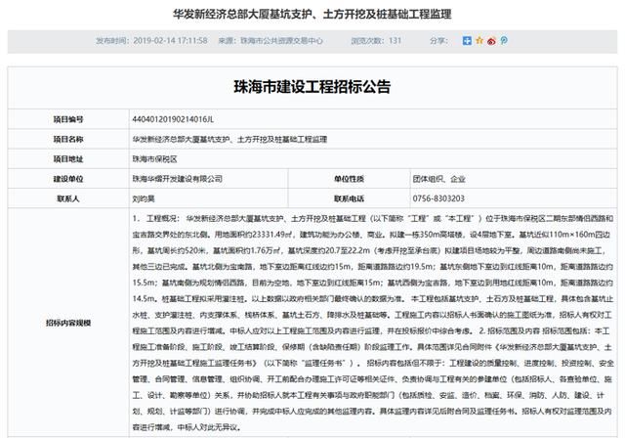Select phone number 0756-8303203
The height and width of the screenshot is (438, 625).
[x=438, y=198]
